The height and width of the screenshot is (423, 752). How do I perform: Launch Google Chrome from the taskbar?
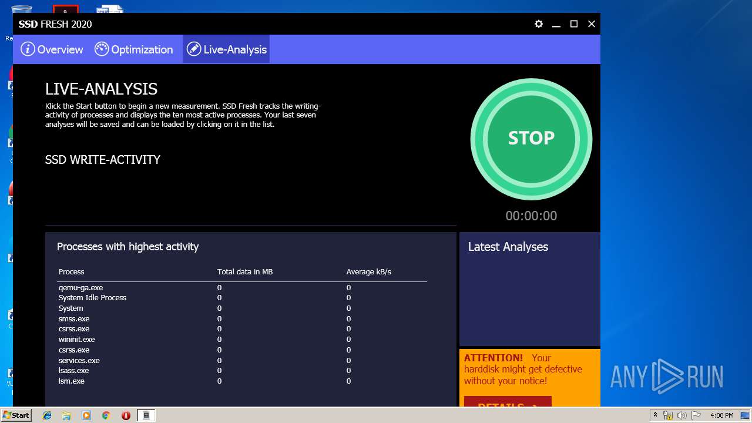[x=106, y=415]
